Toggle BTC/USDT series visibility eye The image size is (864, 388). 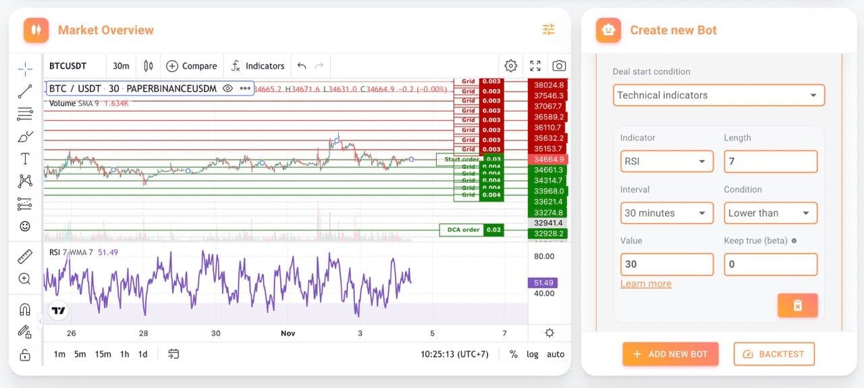227,88
